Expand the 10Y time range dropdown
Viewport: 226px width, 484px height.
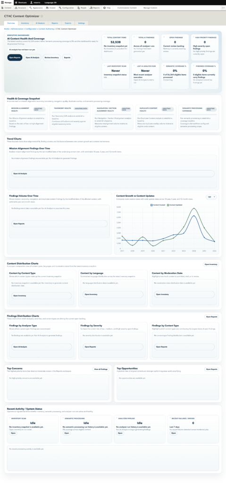(211, 197)
